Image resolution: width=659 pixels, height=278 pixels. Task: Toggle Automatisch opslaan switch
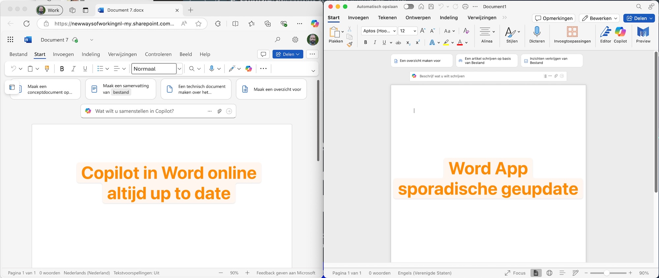click(409, 7)
